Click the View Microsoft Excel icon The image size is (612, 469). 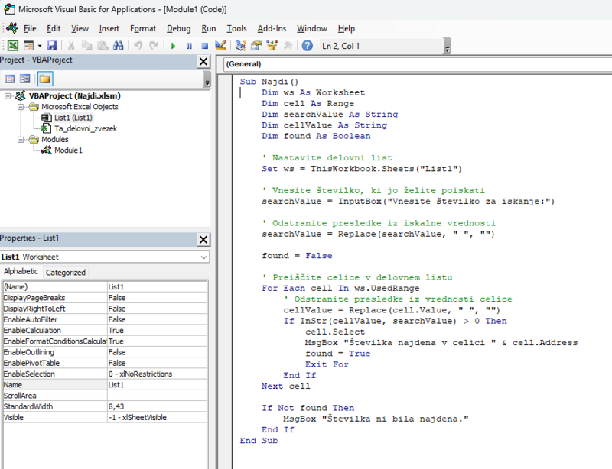point(13,46)
